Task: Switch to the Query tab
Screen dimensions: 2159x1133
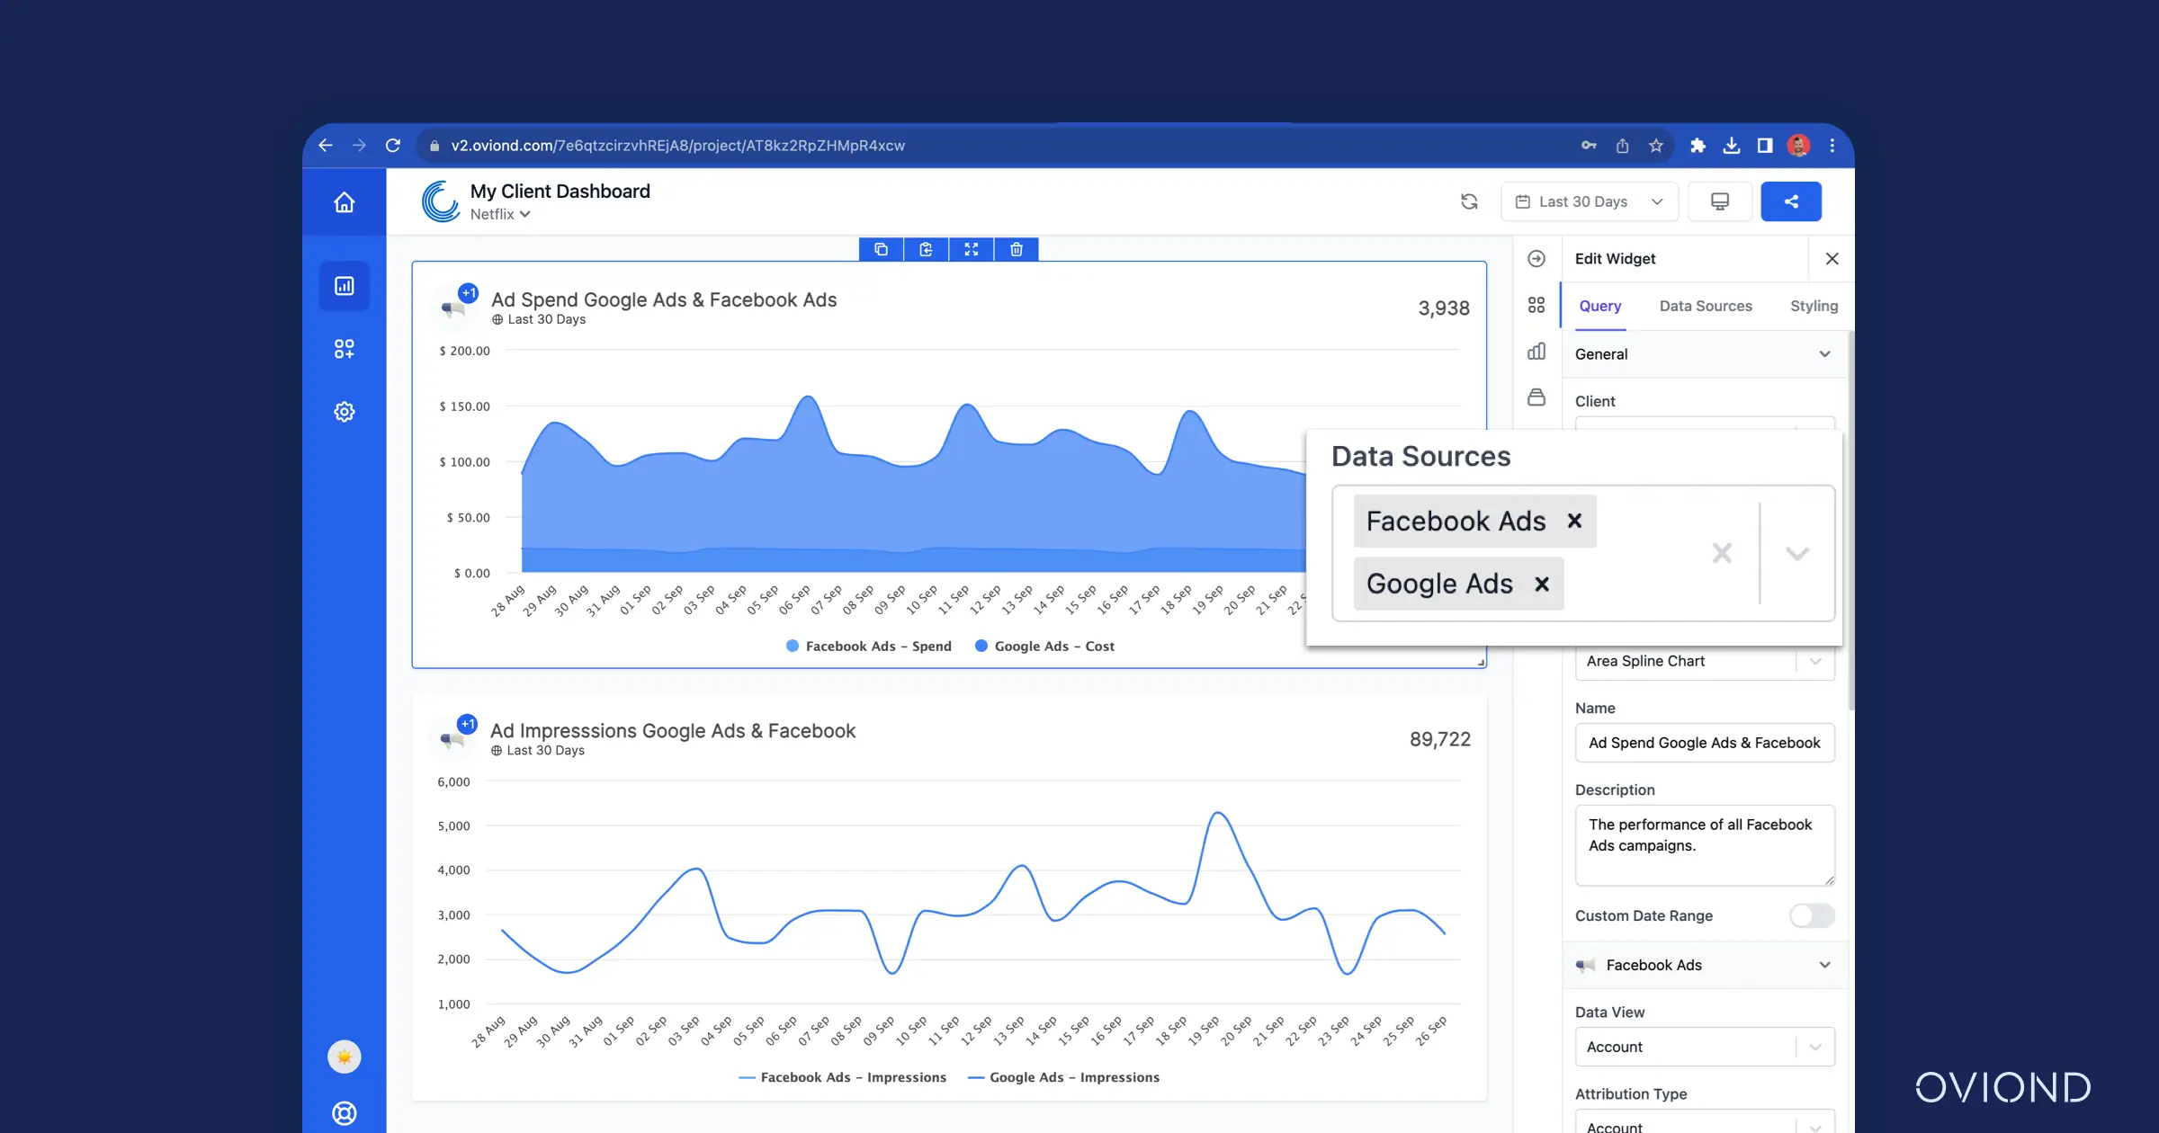Action: click(1600, 306)
